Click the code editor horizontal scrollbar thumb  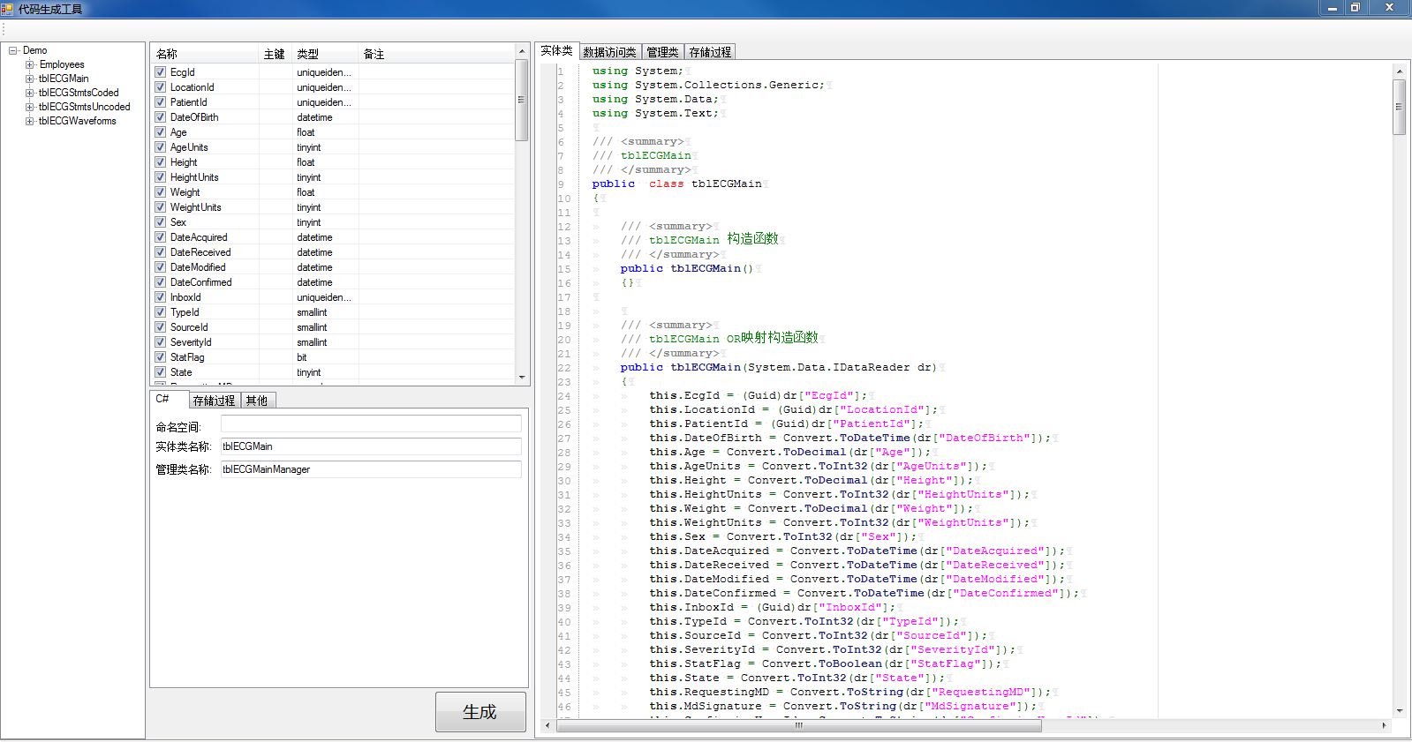click(798, 725)
